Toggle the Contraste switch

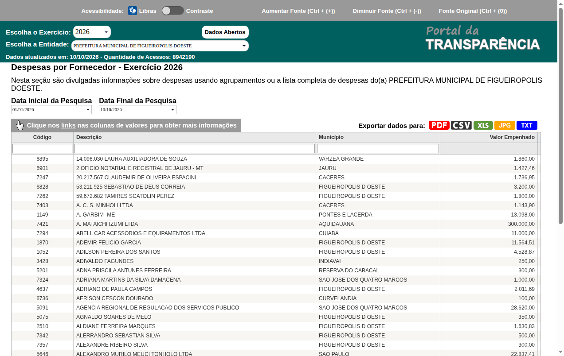click(172, 11)
